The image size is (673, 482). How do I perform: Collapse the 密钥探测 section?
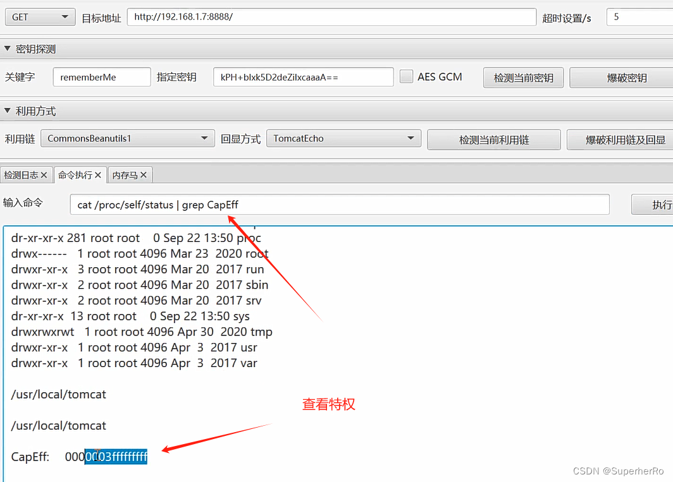tap(8, 49)
